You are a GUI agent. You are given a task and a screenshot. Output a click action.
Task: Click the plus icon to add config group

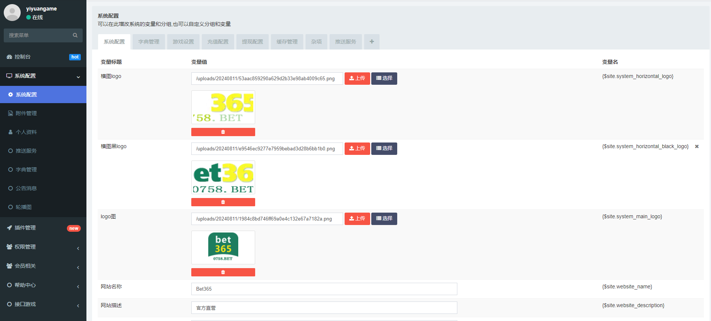click(x=372, y=42)
